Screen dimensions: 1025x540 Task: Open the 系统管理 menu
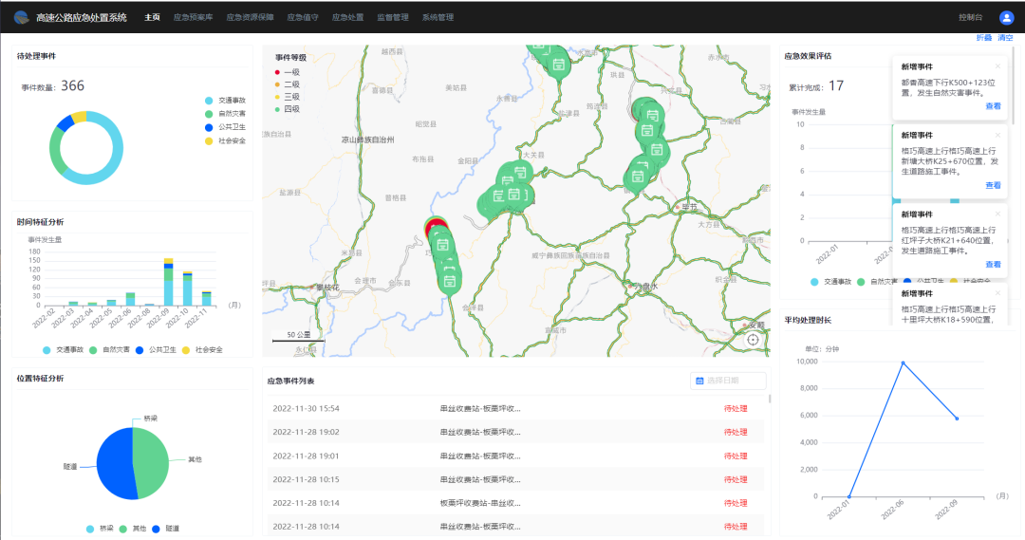tap(438, 17)
